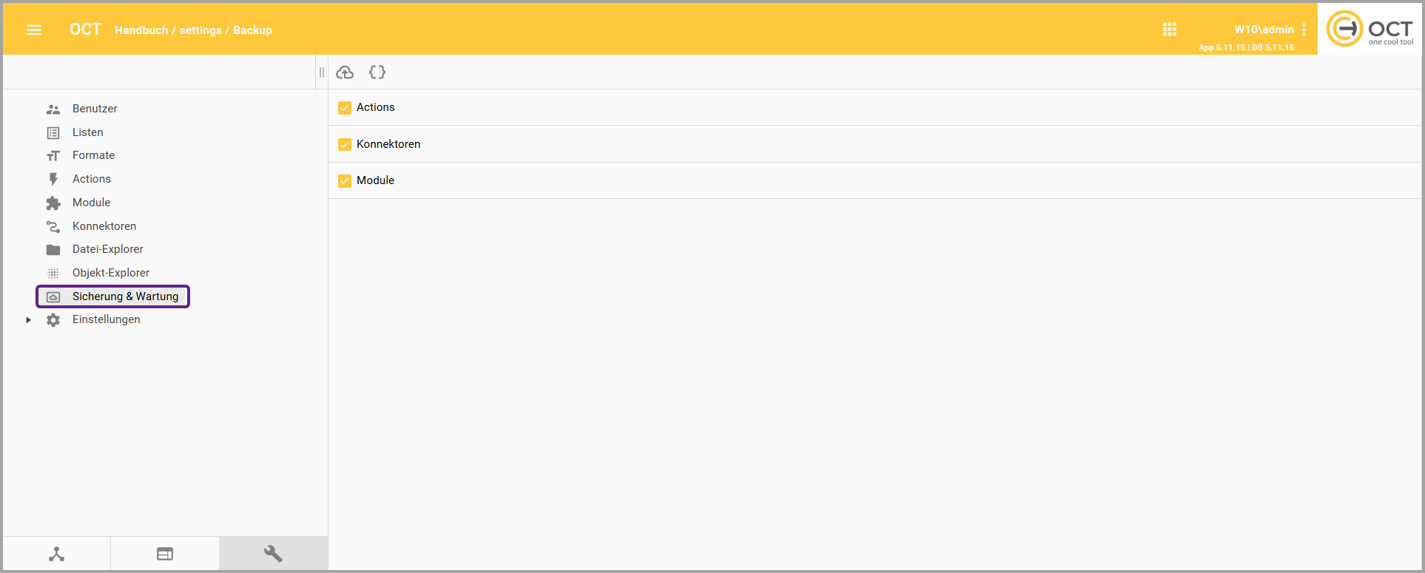The image size is (1425, 573).
Task: Click the Module puzzle icon in sidebar
Action: click(53, 203)
